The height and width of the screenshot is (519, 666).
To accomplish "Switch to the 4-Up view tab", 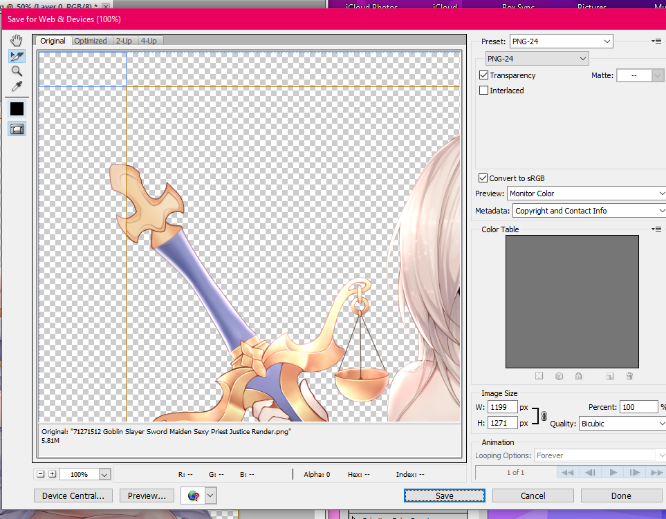I will coord(149,41).
